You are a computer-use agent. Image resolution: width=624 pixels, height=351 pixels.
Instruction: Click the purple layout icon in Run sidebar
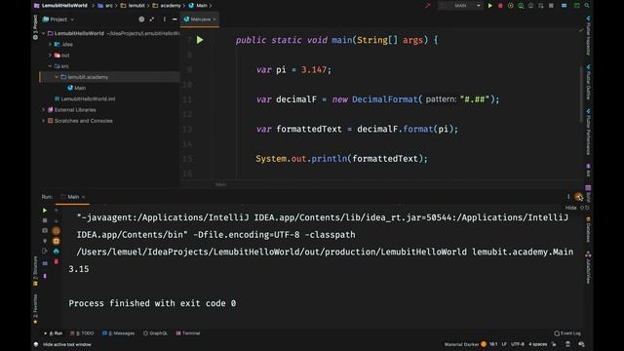[45, 263]
